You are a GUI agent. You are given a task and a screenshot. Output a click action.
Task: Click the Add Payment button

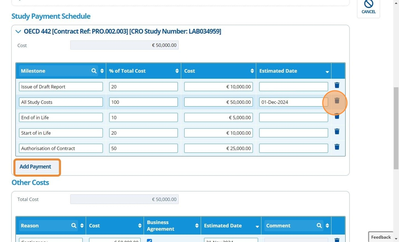click(35, 167)
